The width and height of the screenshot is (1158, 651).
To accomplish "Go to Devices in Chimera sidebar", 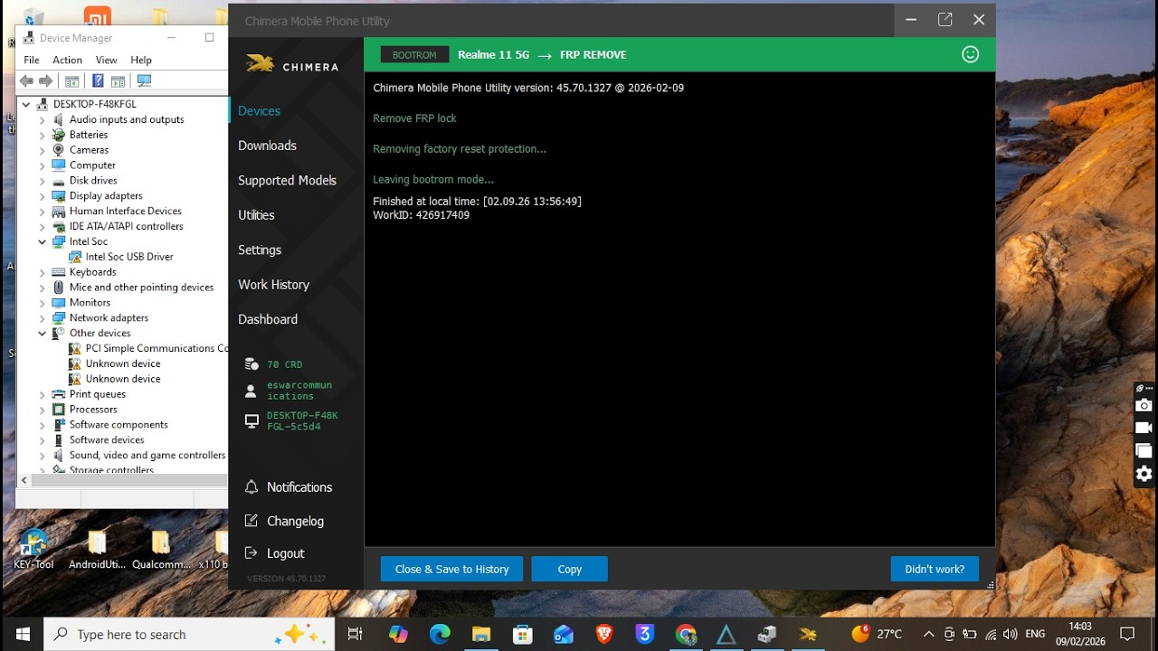I will 259,110.
